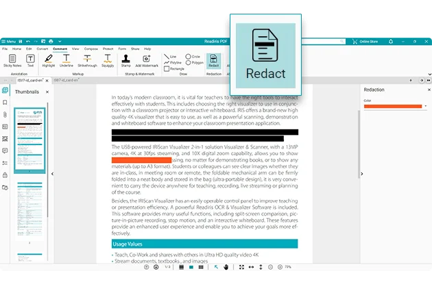Open the bookmarks sidebar icon
Image resolution: width=432 pixels, height=308 pixels.
click(x=5, y=102)
